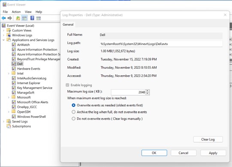Open the Action menu

[x=16, y=12]
